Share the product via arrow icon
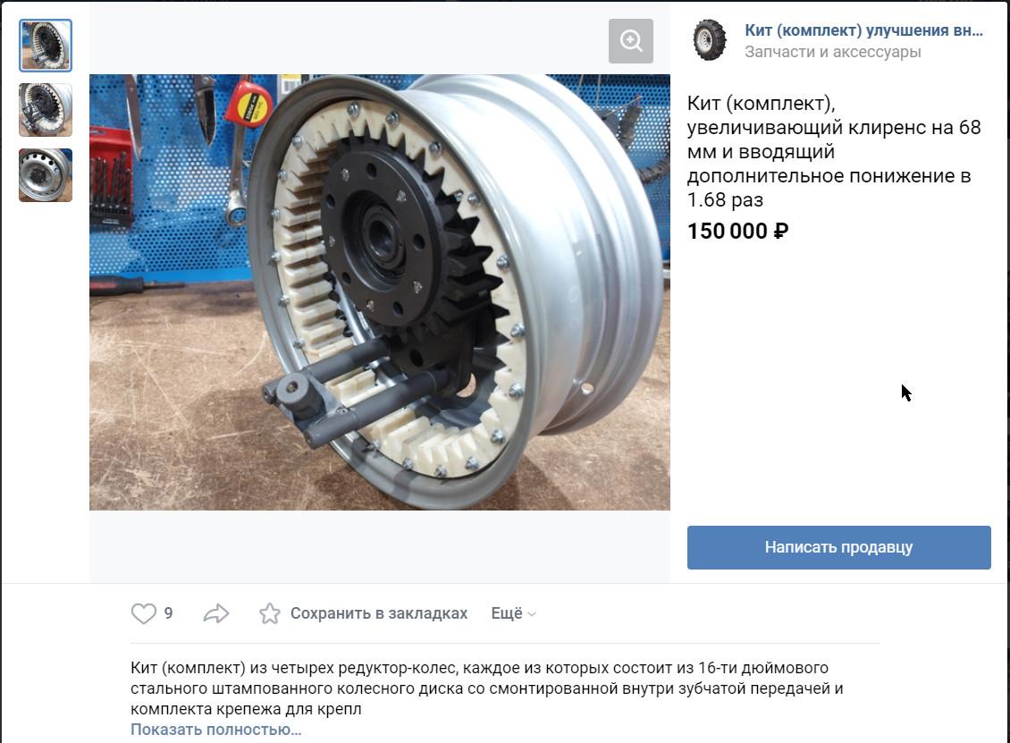Image resolution: width=1010 pixels, height=743 pixels. tap(216, 613)
